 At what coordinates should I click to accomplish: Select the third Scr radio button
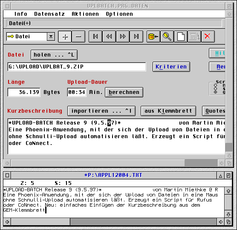pos(215,92)
